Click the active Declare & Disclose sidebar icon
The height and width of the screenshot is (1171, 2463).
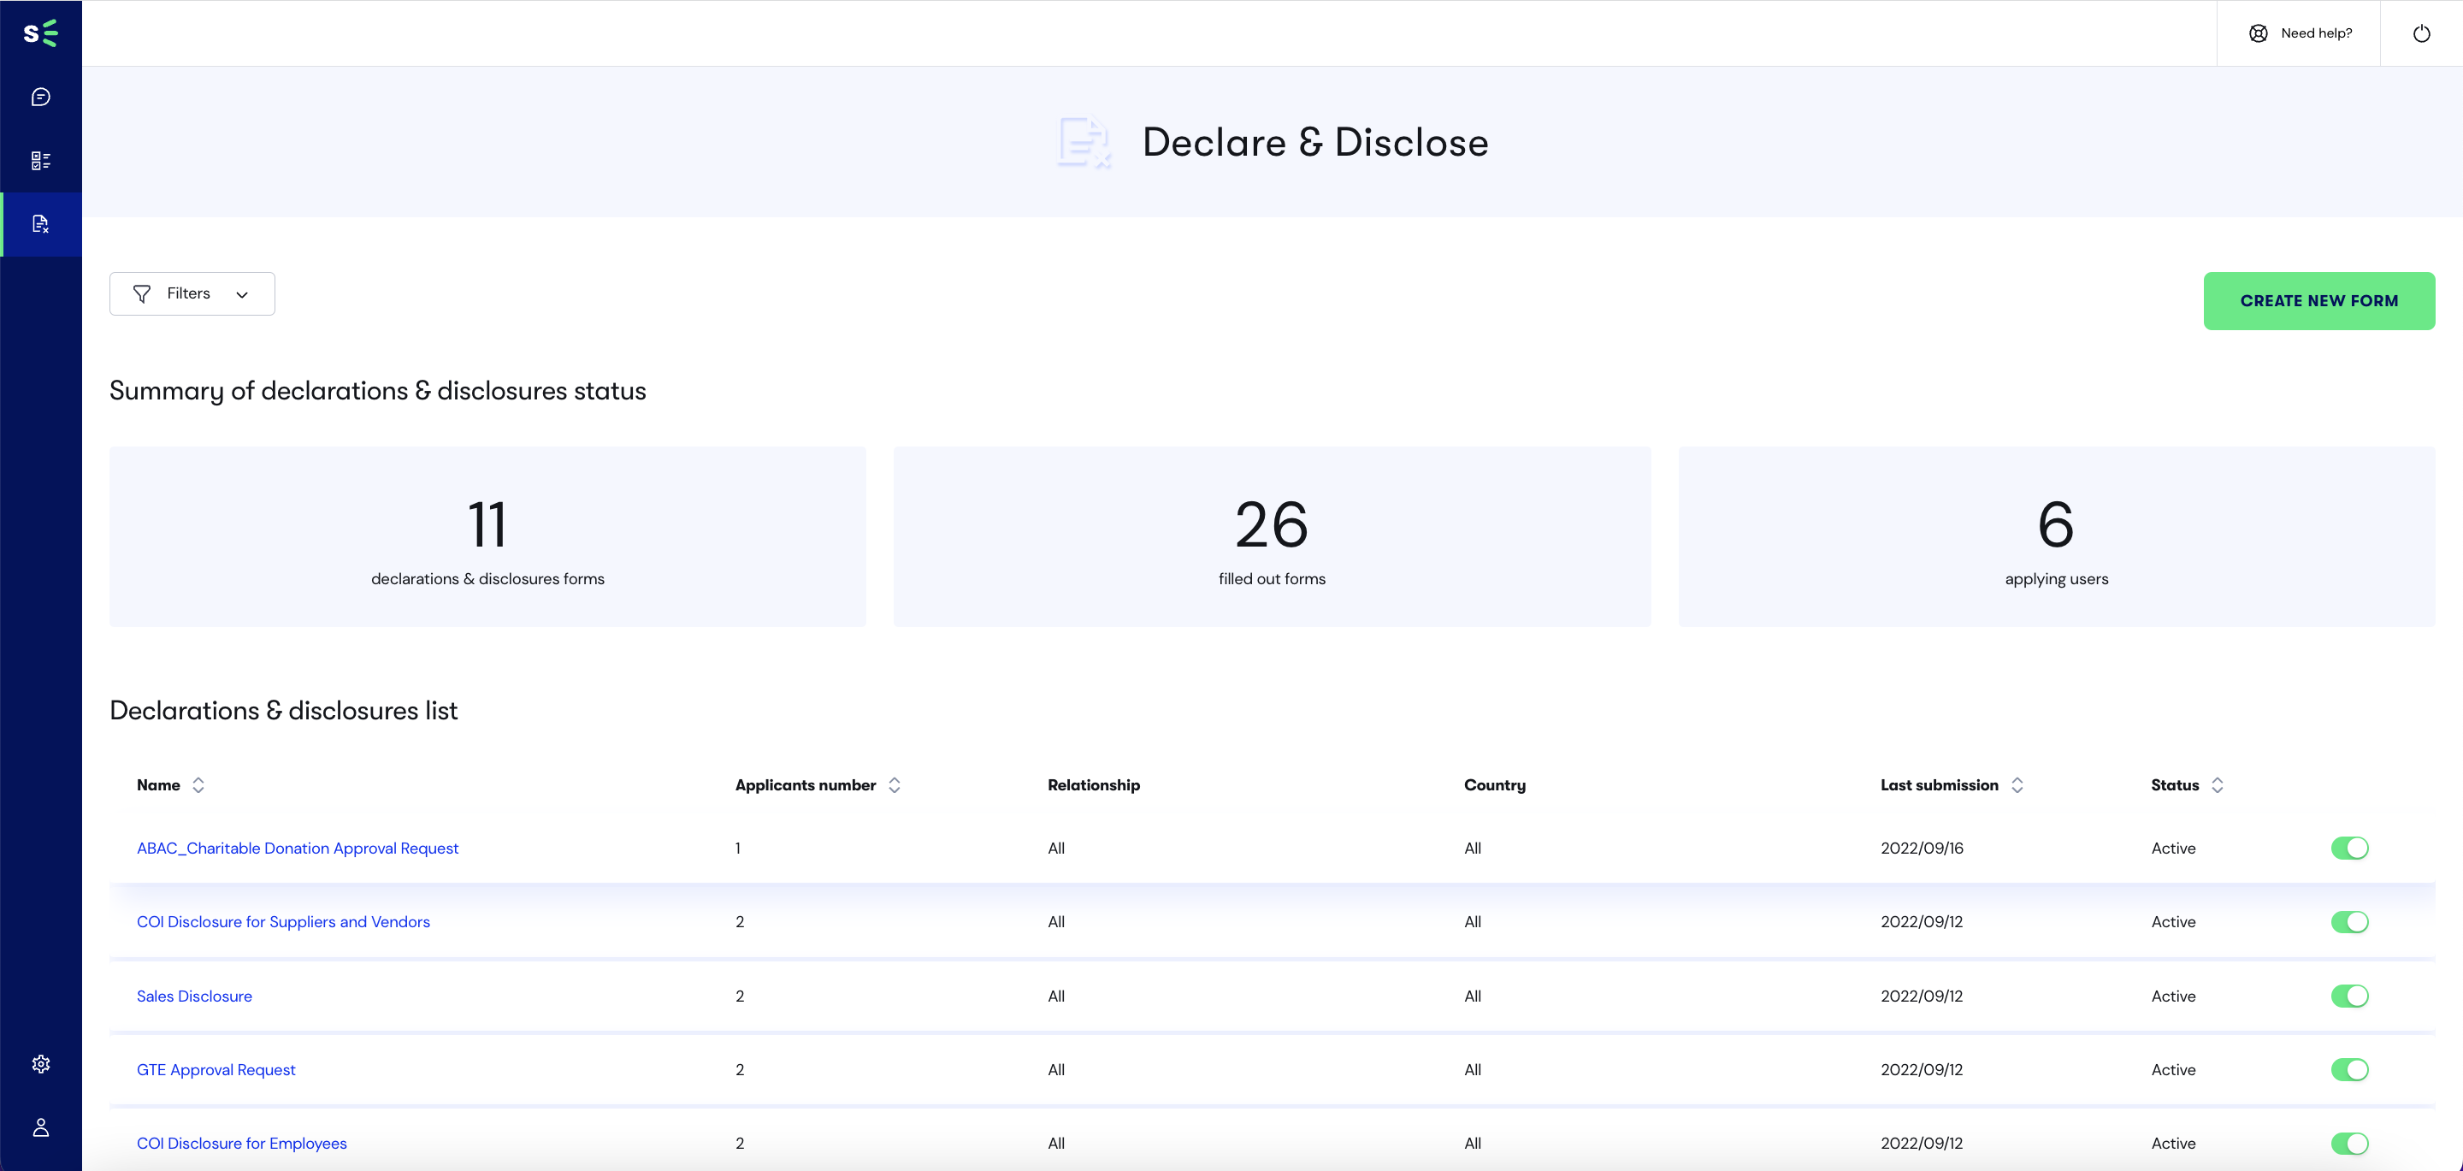pyautogui.click(x=41, y=220)
